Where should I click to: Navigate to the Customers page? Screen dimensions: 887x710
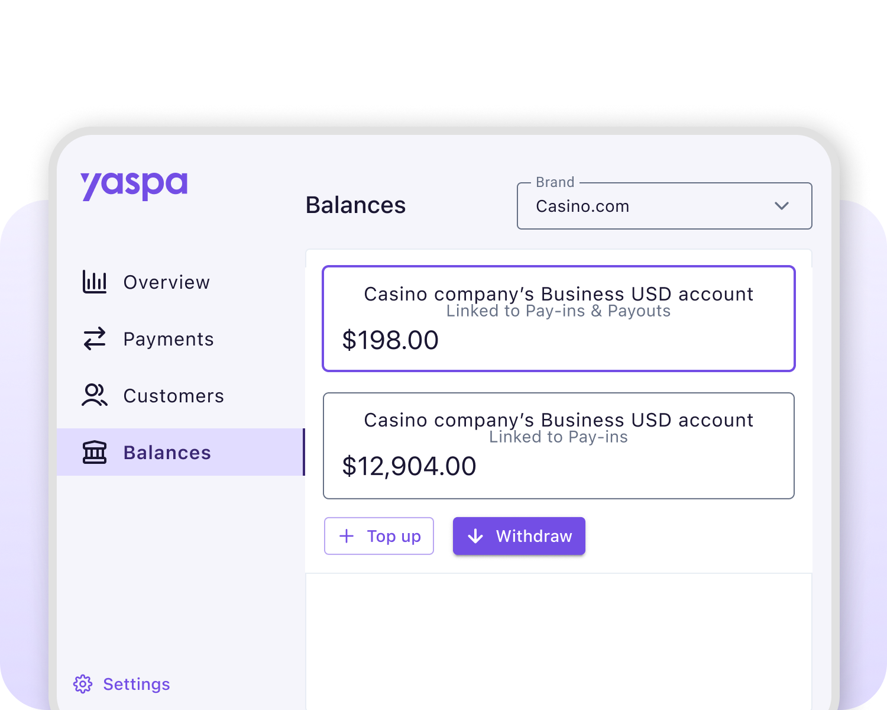(173, 396)
